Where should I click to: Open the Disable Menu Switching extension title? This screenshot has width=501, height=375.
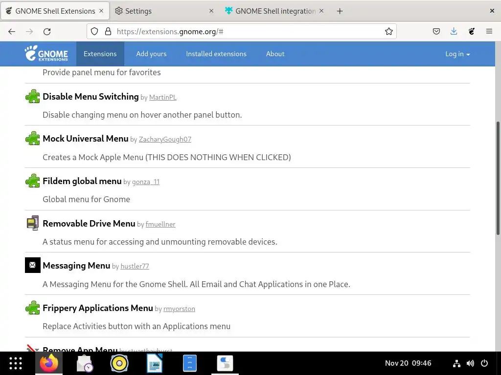[91, 96]
